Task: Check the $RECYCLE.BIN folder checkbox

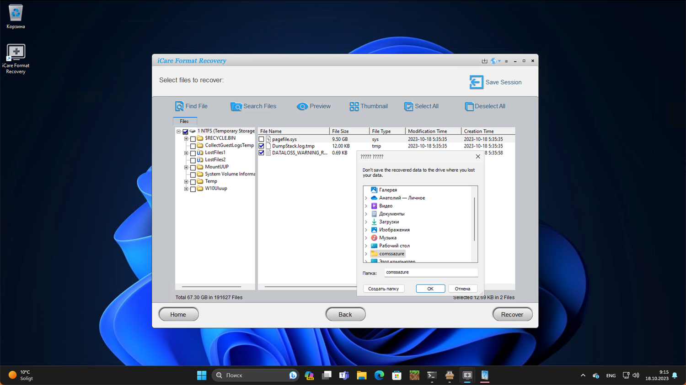Action: tap(193, 139)
